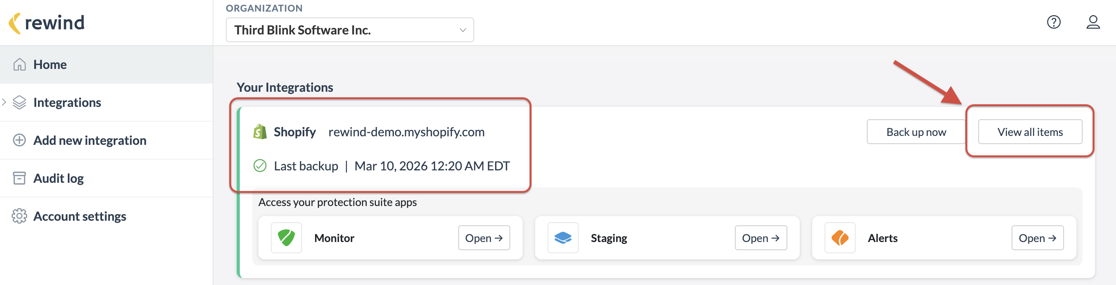Open the Third Blink Software organization dropdown
The image size is (1116, 285).
pyautogui.click(x=349, y=30)
